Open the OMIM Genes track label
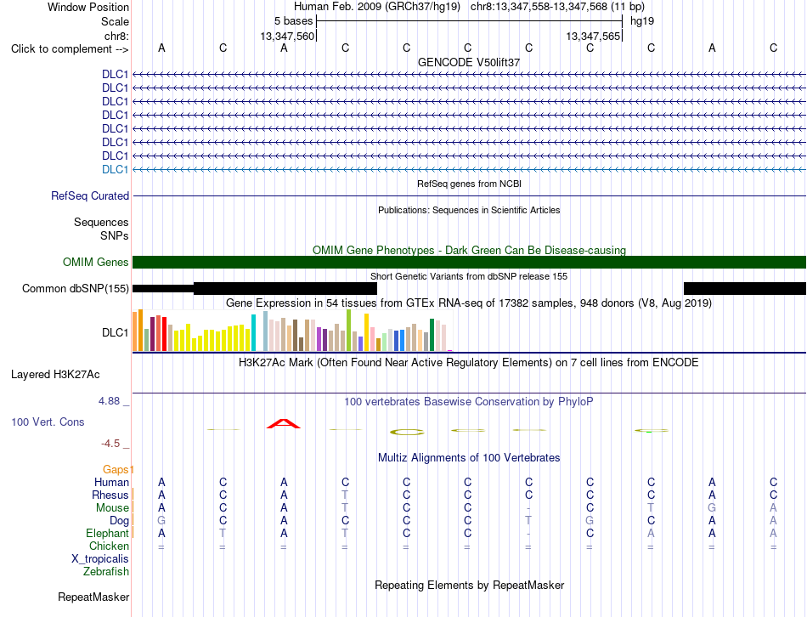This screenshot has width=807, height=617. tap(96, 262)
